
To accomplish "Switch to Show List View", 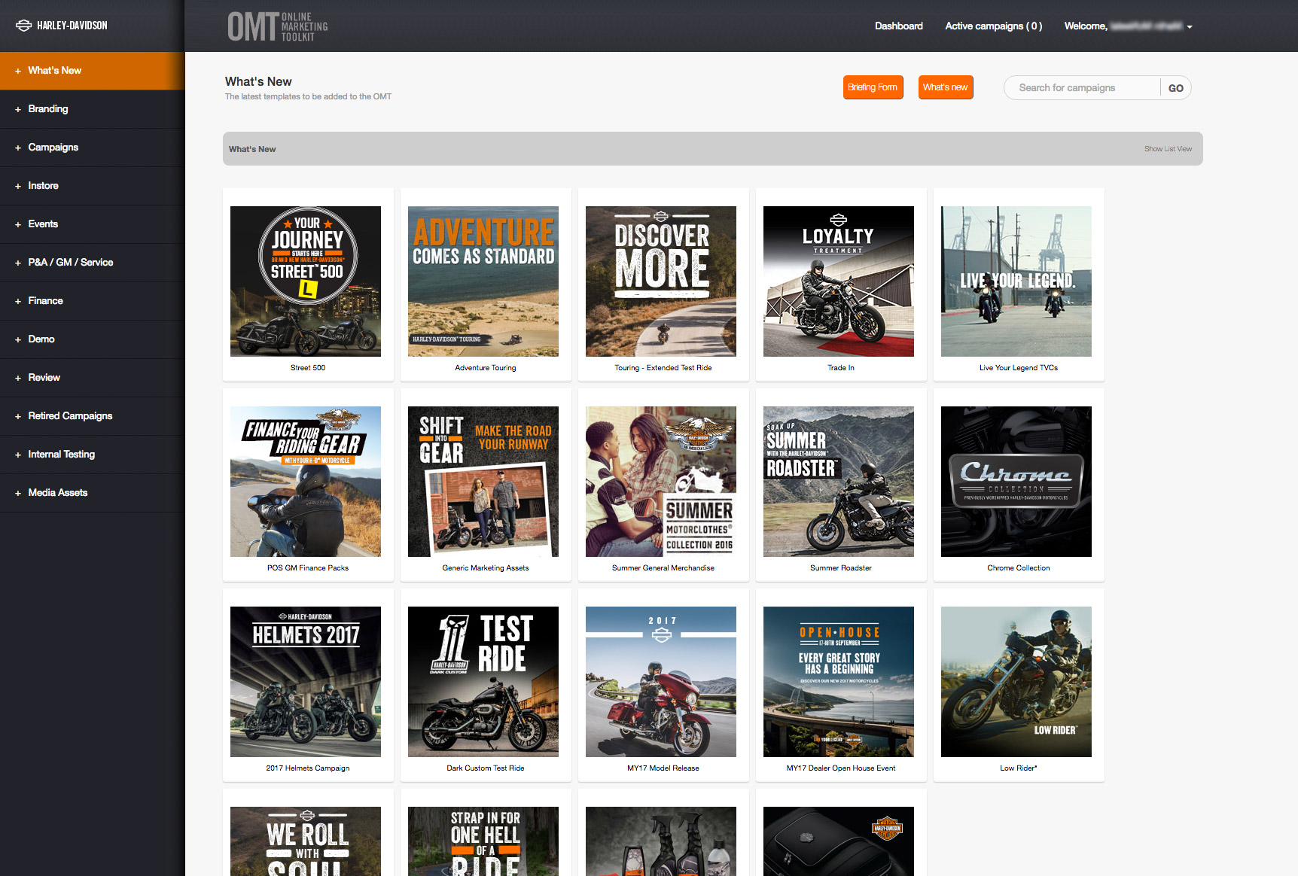I will [x=1168, y=149].
